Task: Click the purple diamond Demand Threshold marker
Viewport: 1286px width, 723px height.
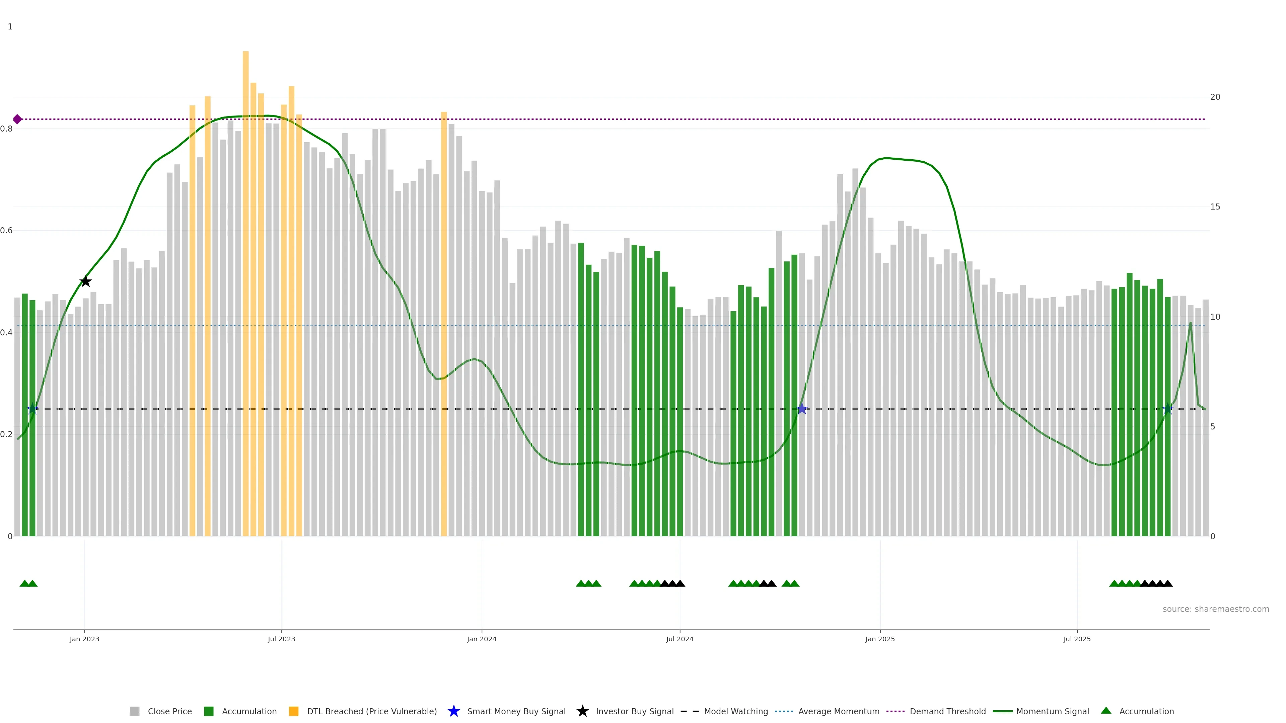Action: (17, 119)
